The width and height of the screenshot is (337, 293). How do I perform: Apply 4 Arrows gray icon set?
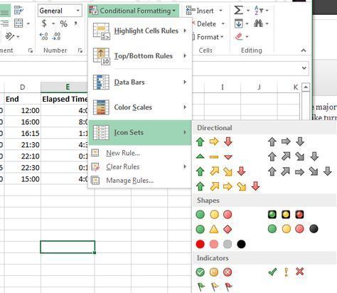[x=293, y=156]
